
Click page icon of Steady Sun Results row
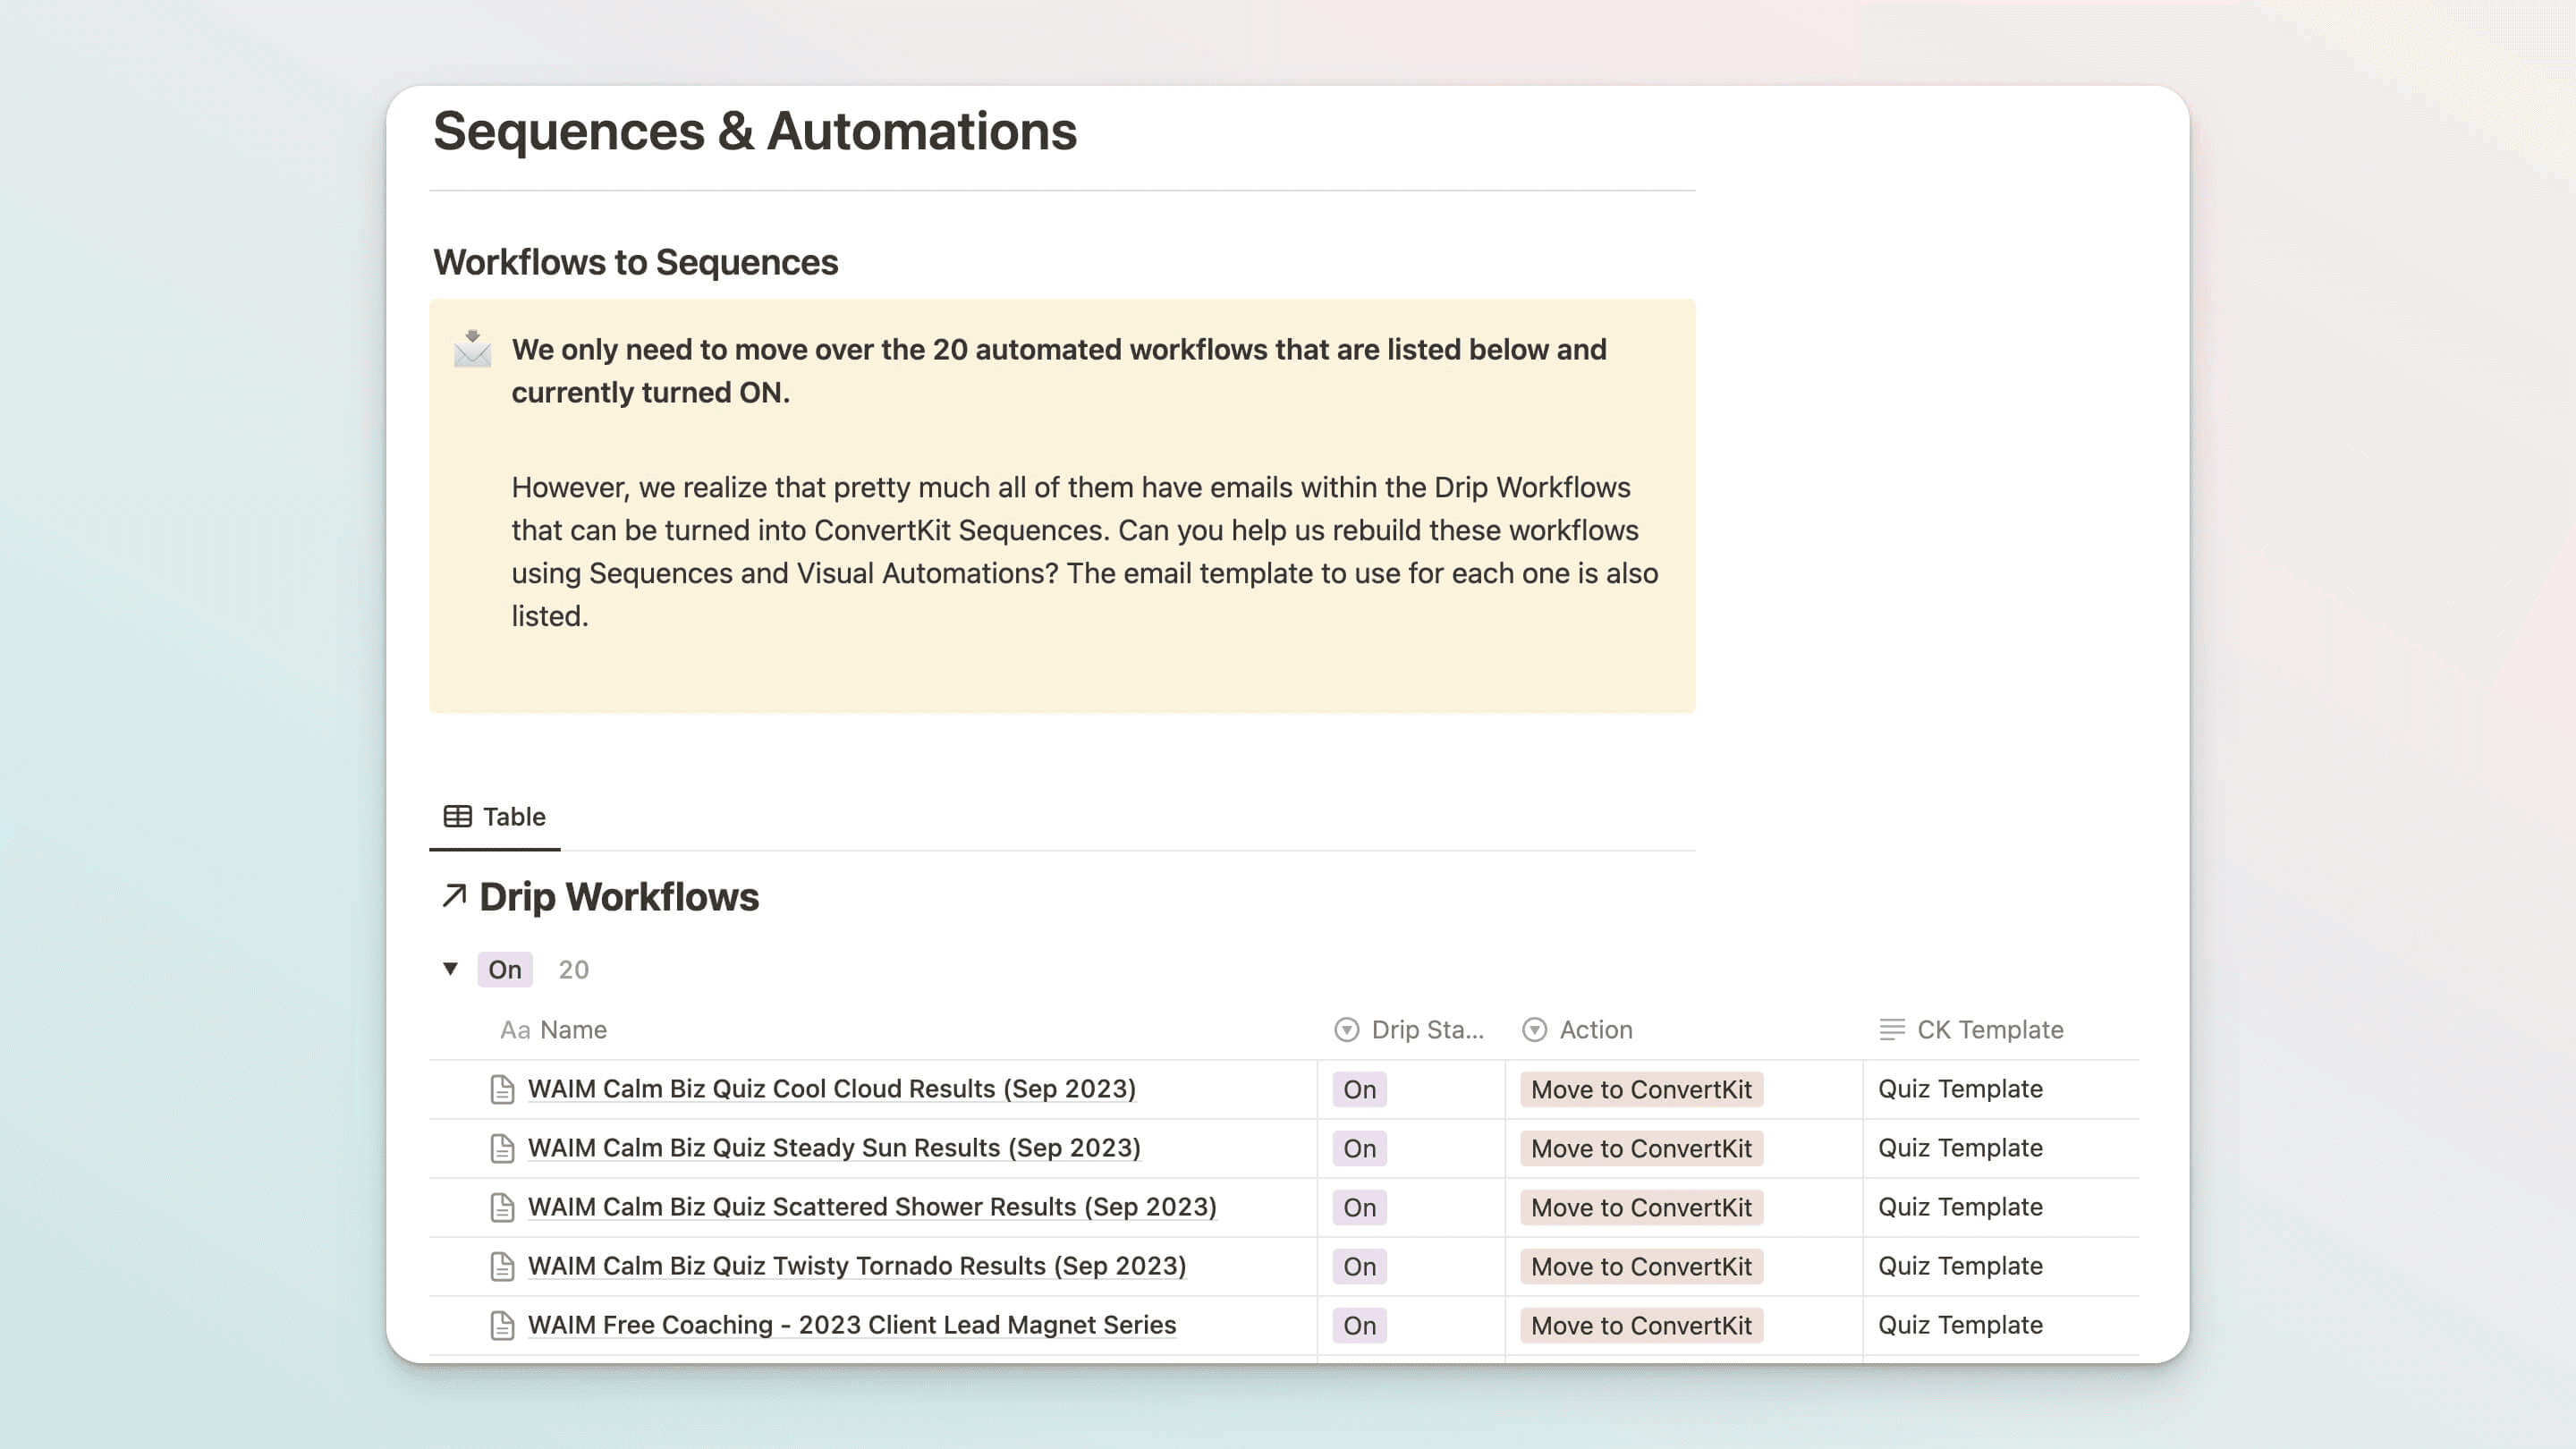click(x=502, y=1148)
